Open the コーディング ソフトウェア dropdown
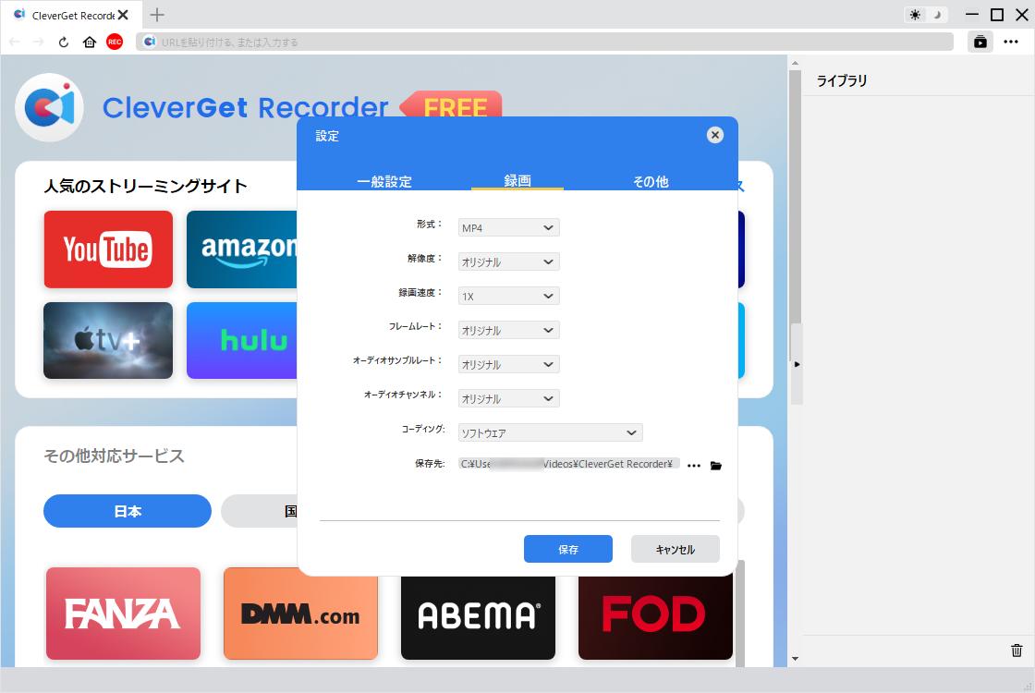This screenshot has height=693, width=1035. (x=551, y=433)
